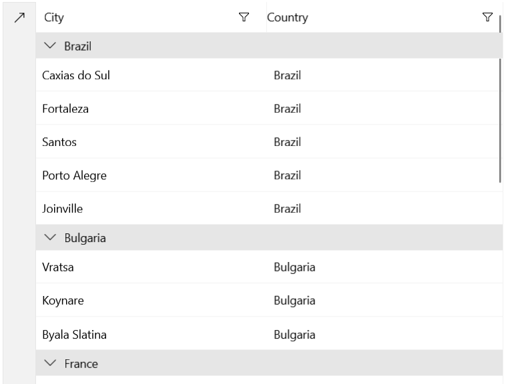Collapse the France group
The height and width of the screenshot is (384, 508).
(50, 364)
